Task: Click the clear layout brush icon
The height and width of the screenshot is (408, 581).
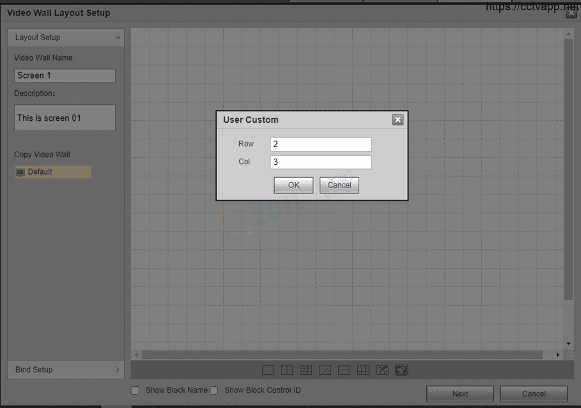Action: tap(401, 370)
